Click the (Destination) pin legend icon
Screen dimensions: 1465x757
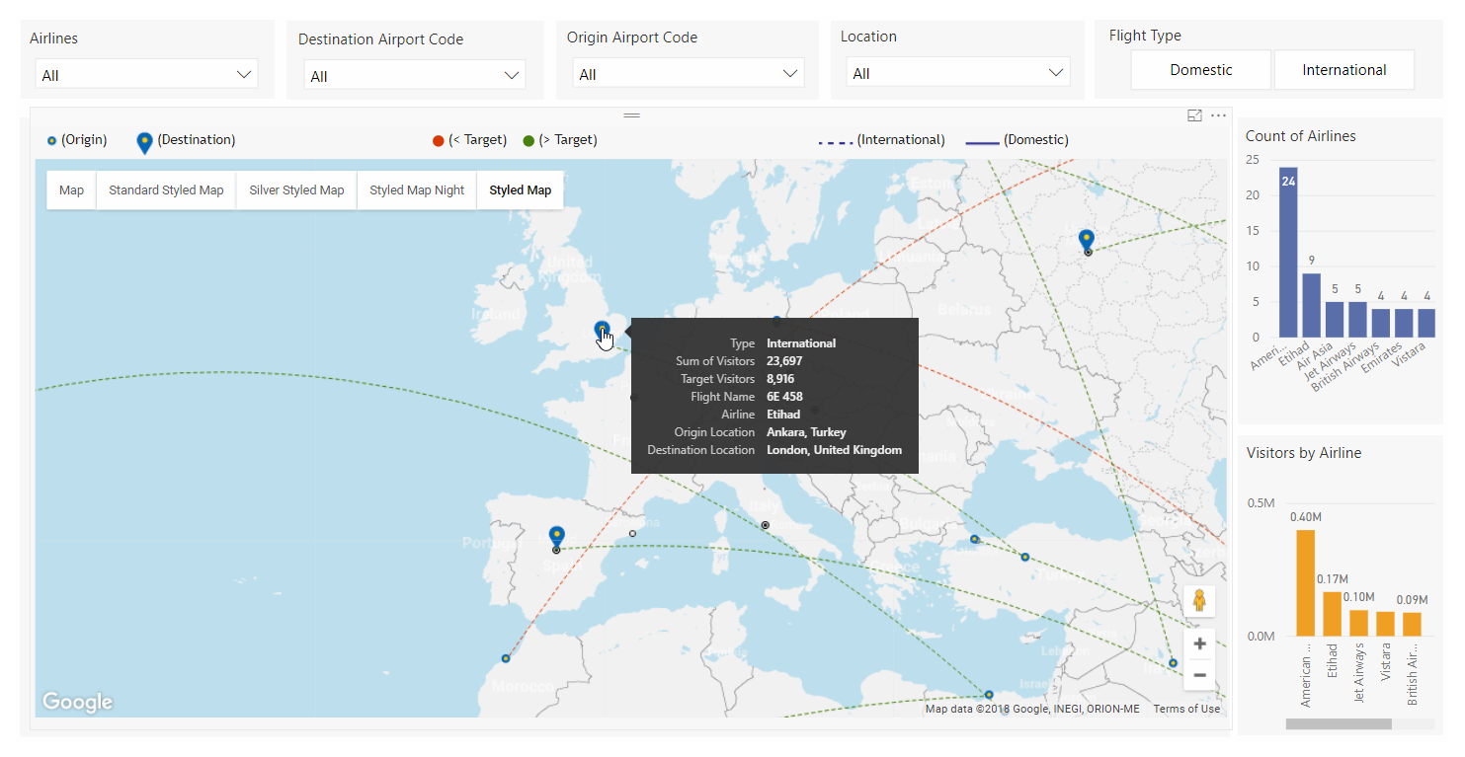click(144, 139)
